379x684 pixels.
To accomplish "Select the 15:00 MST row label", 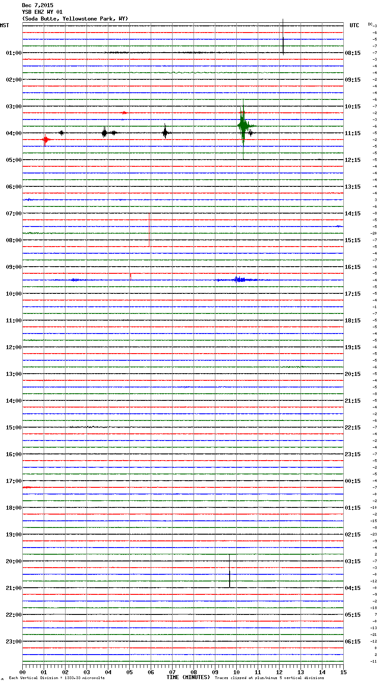I will [14, 428].
